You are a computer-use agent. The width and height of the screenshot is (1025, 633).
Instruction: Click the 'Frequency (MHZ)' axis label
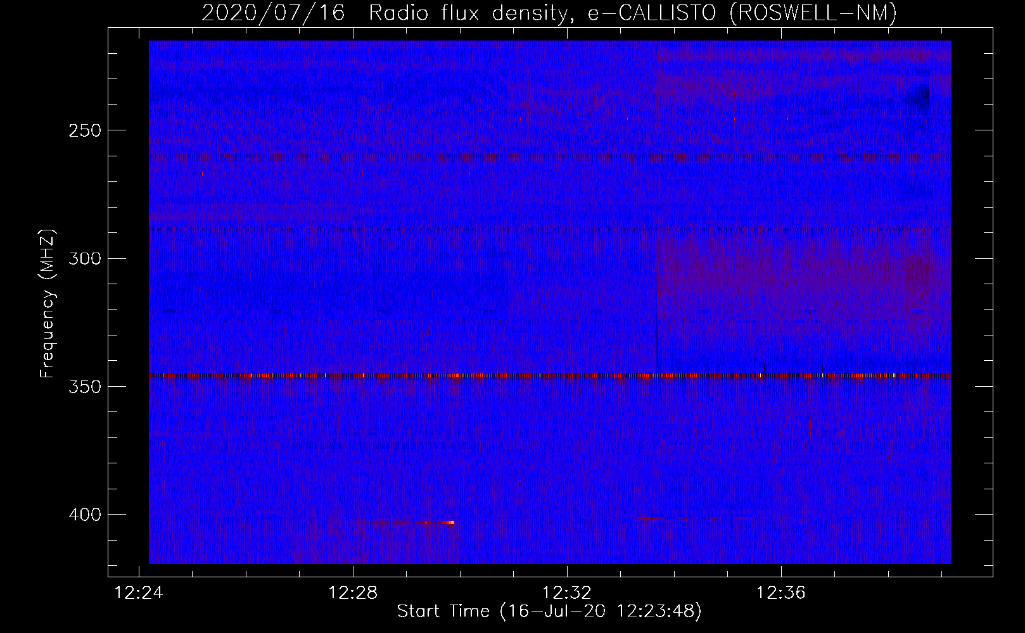48,304
